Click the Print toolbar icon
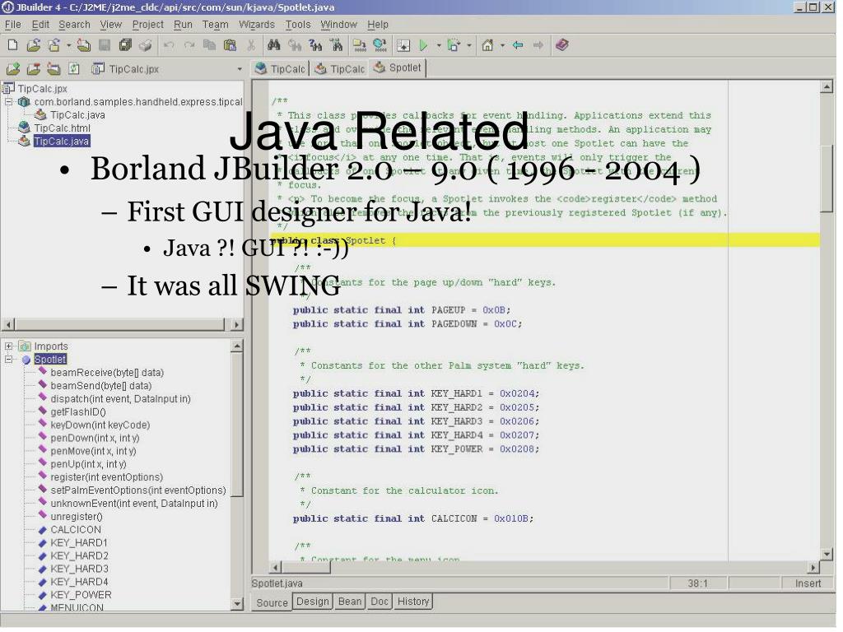 145,46
